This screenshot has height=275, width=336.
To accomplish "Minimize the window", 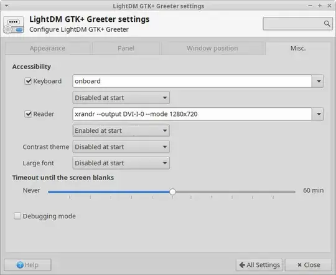I will point(310,6).
